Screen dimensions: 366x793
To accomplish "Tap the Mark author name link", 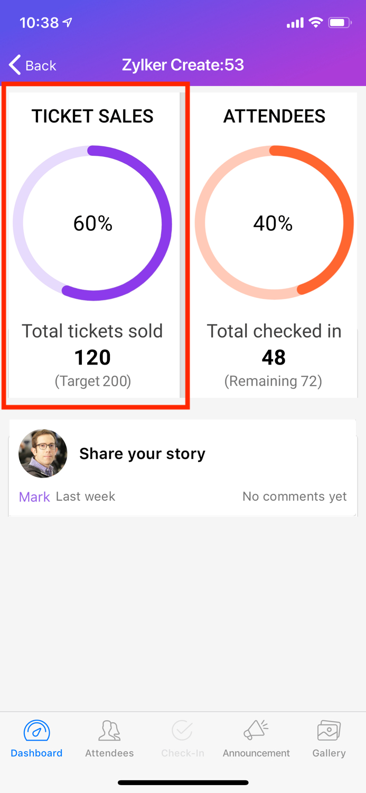I will (x=34, y=497).
